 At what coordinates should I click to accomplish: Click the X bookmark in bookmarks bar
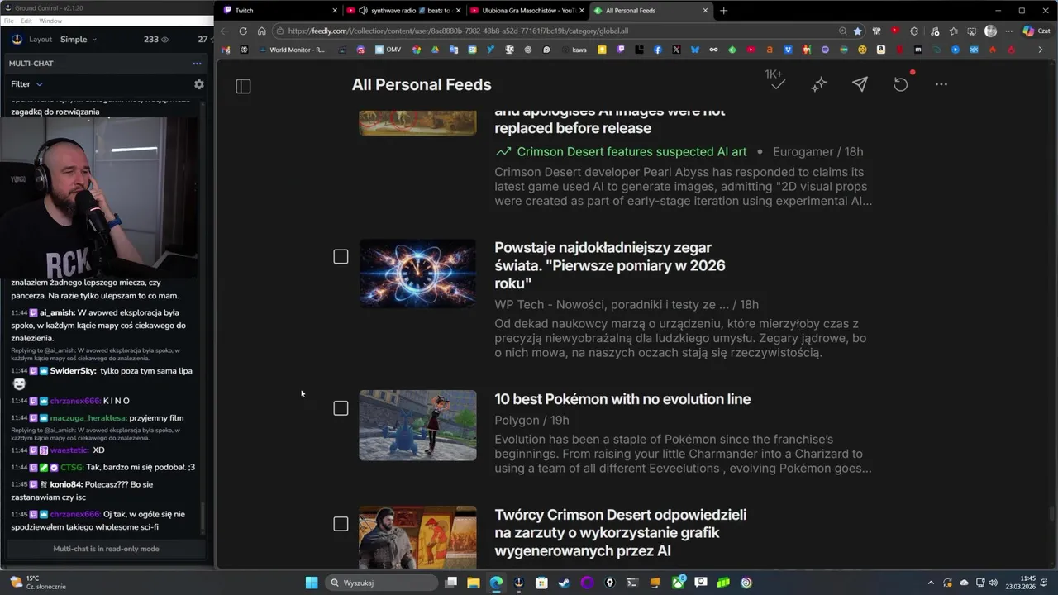pos(676,50)
